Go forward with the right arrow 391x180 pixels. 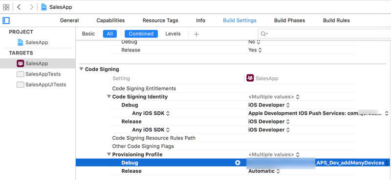click(x=31, y=7)
